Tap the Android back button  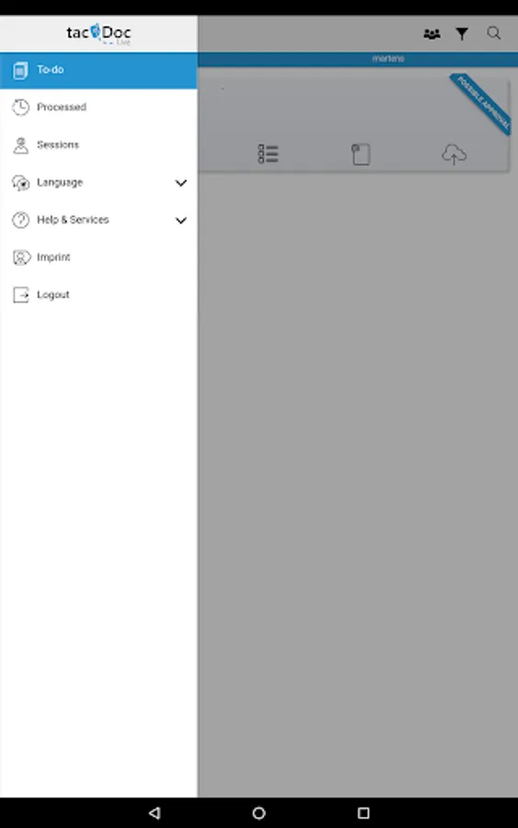pos(155,812)
